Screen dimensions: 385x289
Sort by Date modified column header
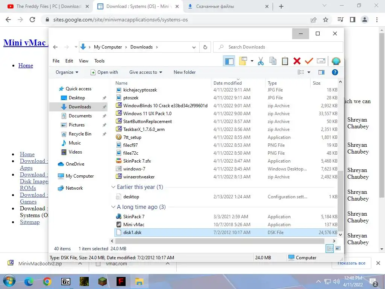click(227, 83)
